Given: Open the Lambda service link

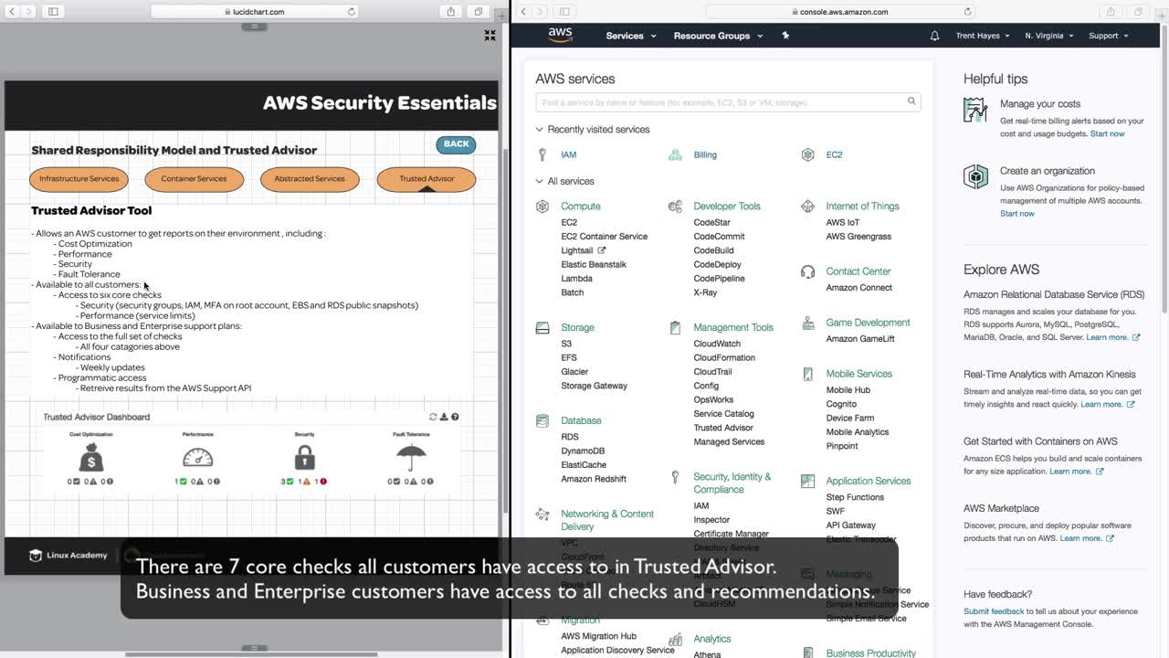Looking at the screenshot, I should (x=576, y=279).
